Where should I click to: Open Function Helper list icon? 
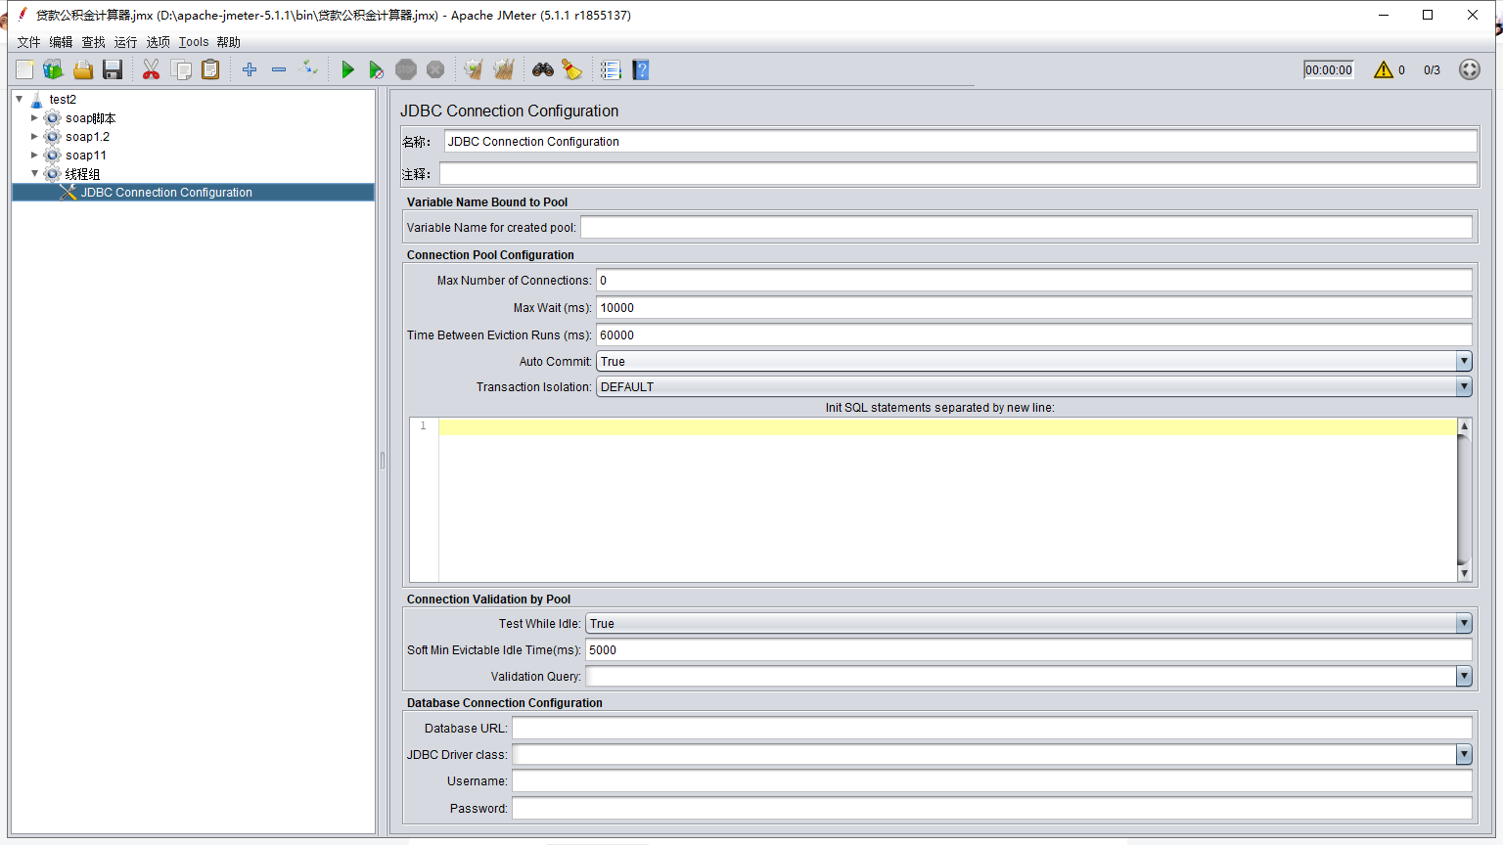point(611,69)
